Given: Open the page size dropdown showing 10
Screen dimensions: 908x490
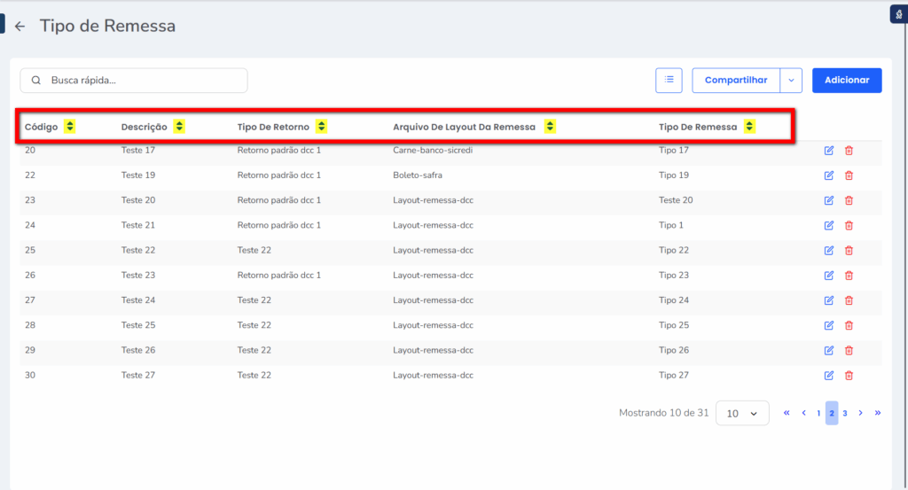Looking at the screenshot, I should 742,414.
